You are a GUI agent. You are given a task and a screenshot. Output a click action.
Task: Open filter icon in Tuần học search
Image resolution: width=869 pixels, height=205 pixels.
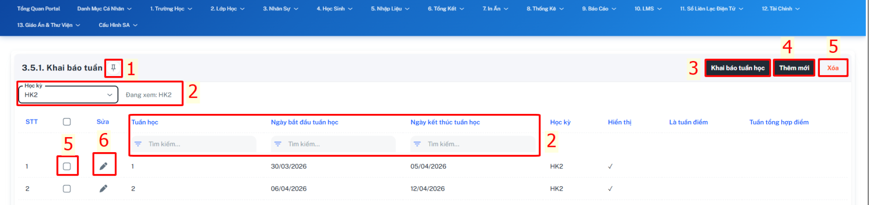point(138,144)
